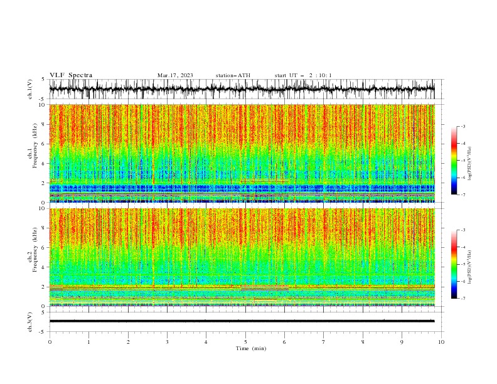Click the "station=ATH" label

click(233, 75)
